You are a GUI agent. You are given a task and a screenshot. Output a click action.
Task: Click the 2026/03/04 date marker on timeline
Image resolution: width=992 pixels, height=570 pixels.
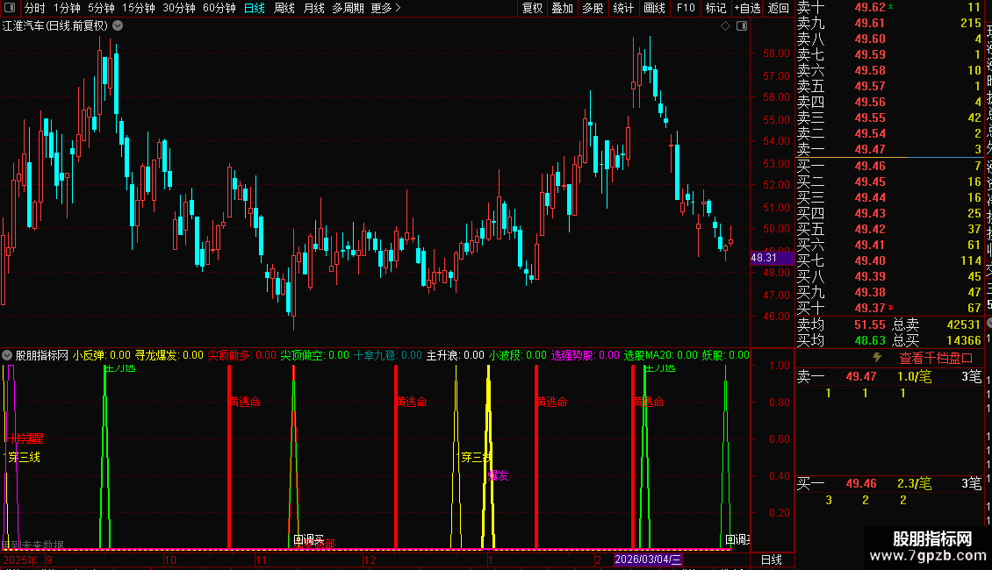click(648, 559)
